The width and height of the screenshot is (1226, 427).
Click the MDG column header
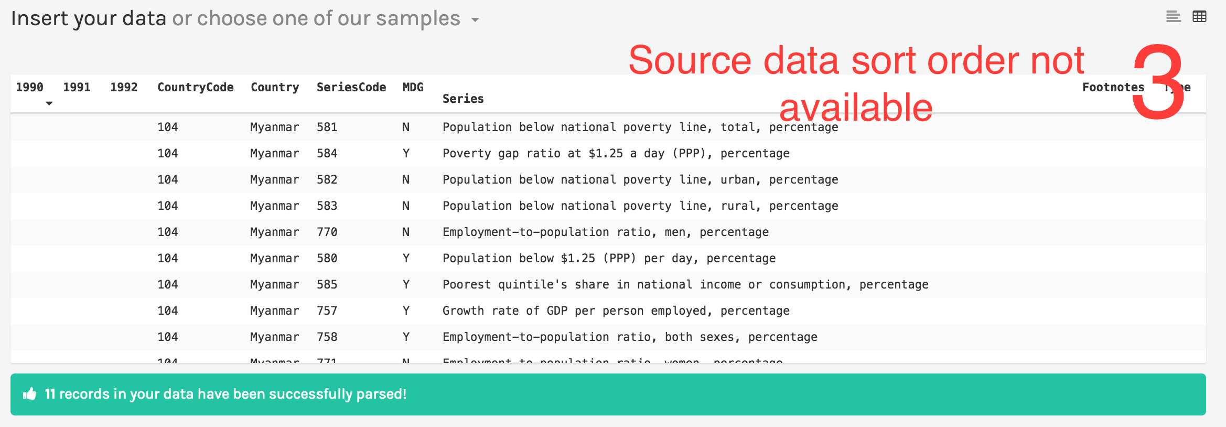pyautogui.click(x=413, y=87)
